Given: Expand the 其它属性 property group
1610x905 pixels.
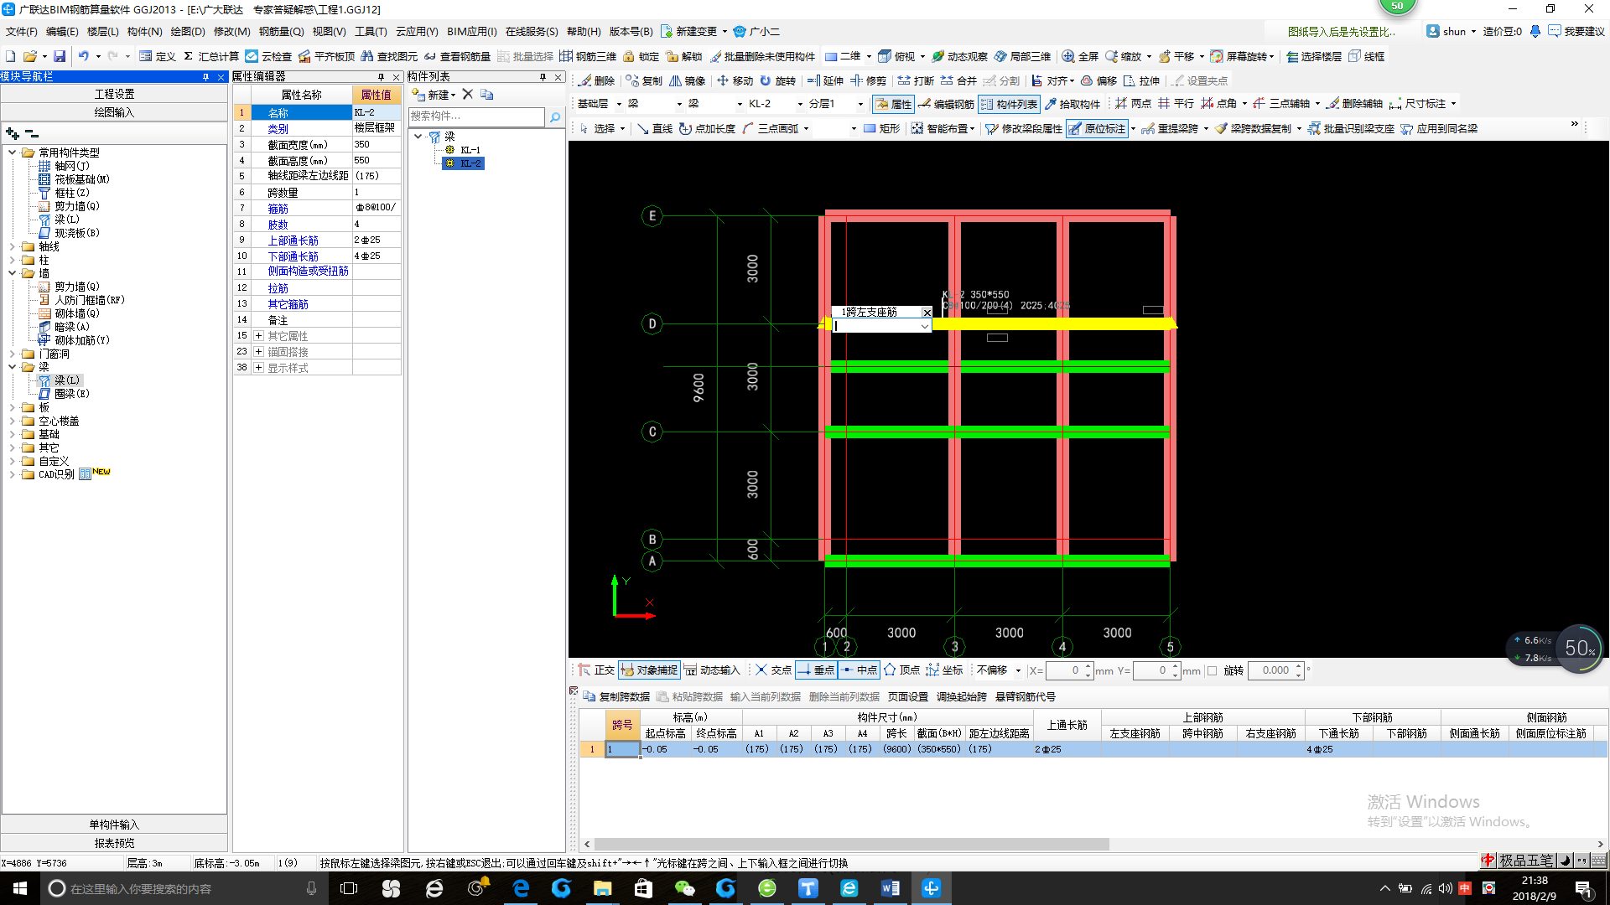Looking at the screenshot, I should (x=258, y=336).
